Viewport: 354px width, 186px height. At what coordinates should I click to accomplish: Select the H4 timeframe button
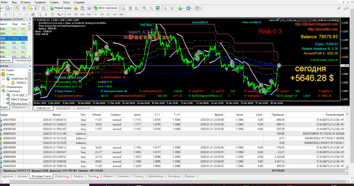pos(102,14)
